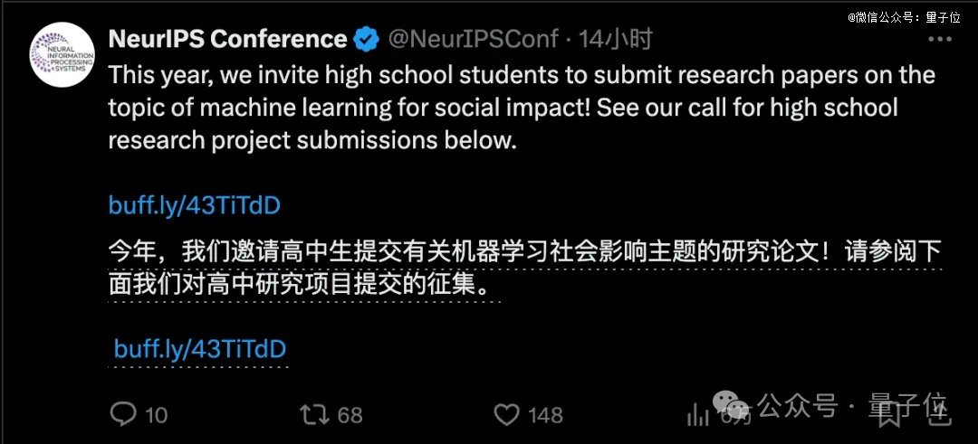978x444 pixels.
Task: Click the retweet count 68
Action: pyautogui.click(x=350, y=415)
